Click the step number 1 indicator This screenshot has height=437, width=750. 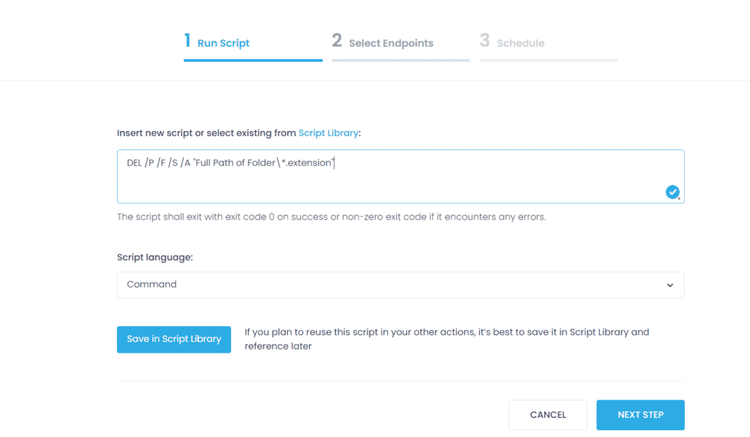pos(187,41)
